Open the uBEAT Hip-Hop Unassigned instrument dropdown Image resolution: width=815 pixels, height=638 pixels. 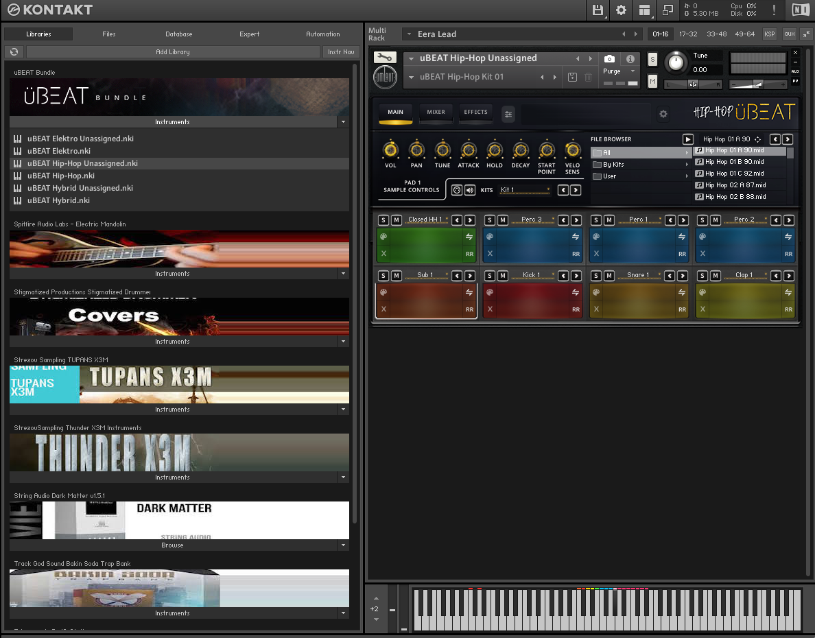tap(411, 59)
